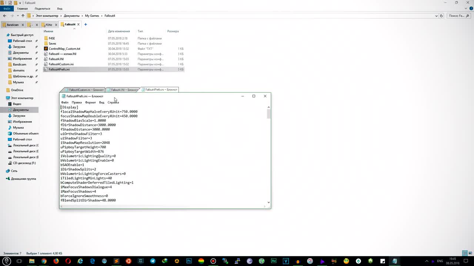Open the Поделиться ribbon tab
The height and width of the screenshot is (266, 474).
click(42, 8)
